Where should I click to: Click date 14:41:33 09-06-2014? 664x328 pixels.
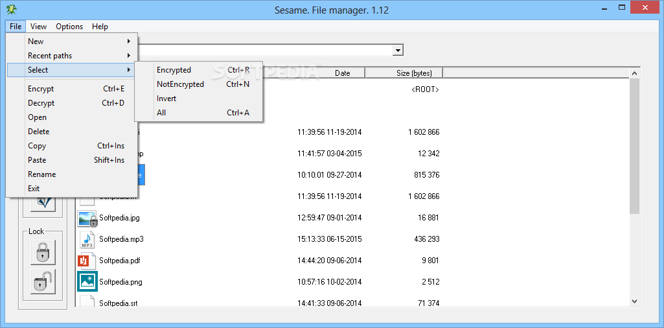coord(330,303)
